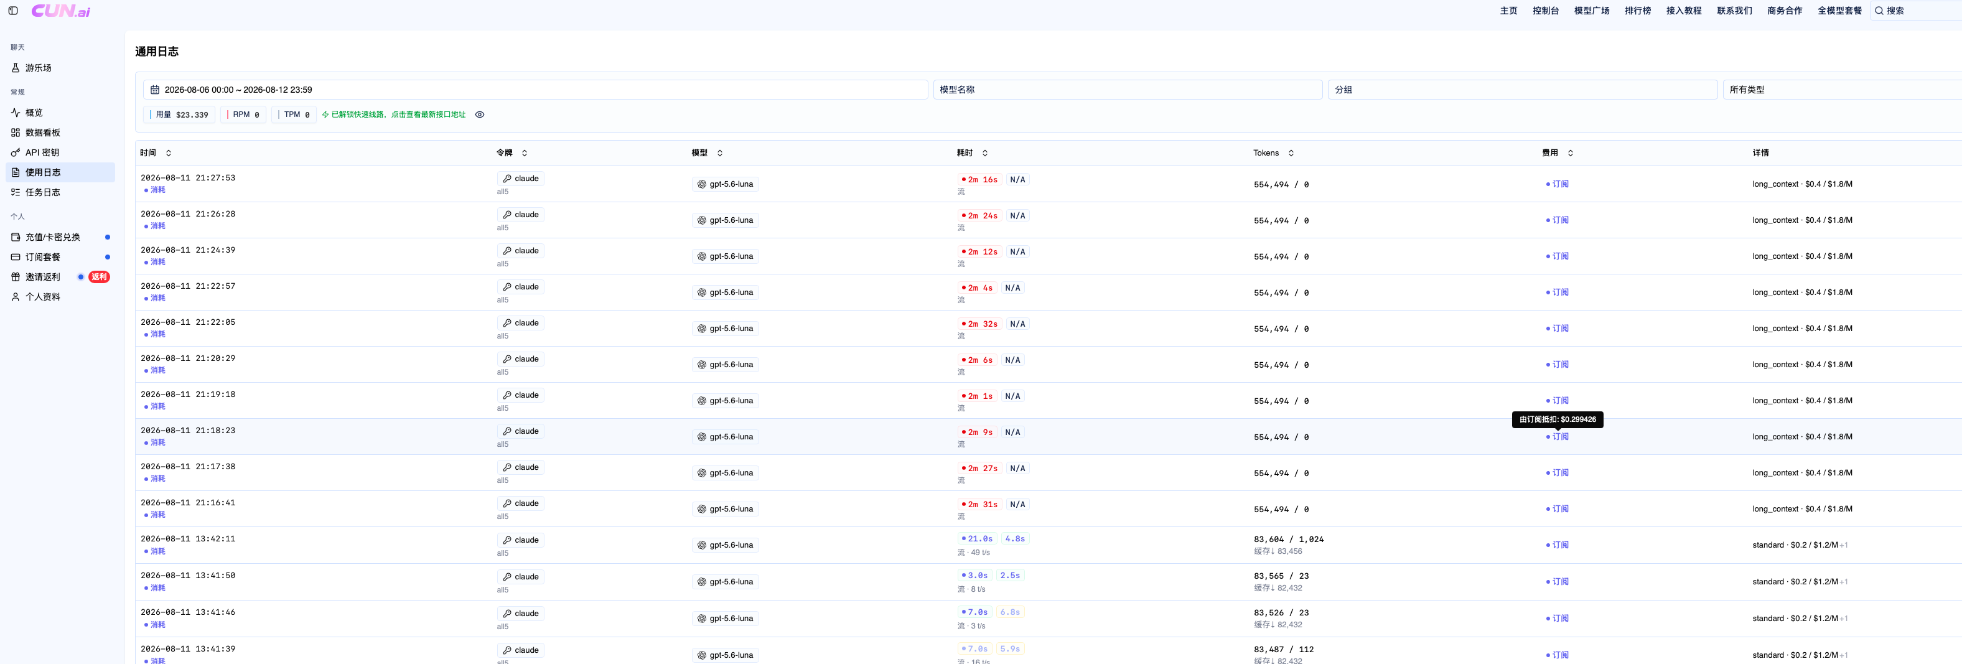Click the timestamp 2026-08-11 21:19:18
The height and width of the screenshot is (664, 1962).
point(188,395)
